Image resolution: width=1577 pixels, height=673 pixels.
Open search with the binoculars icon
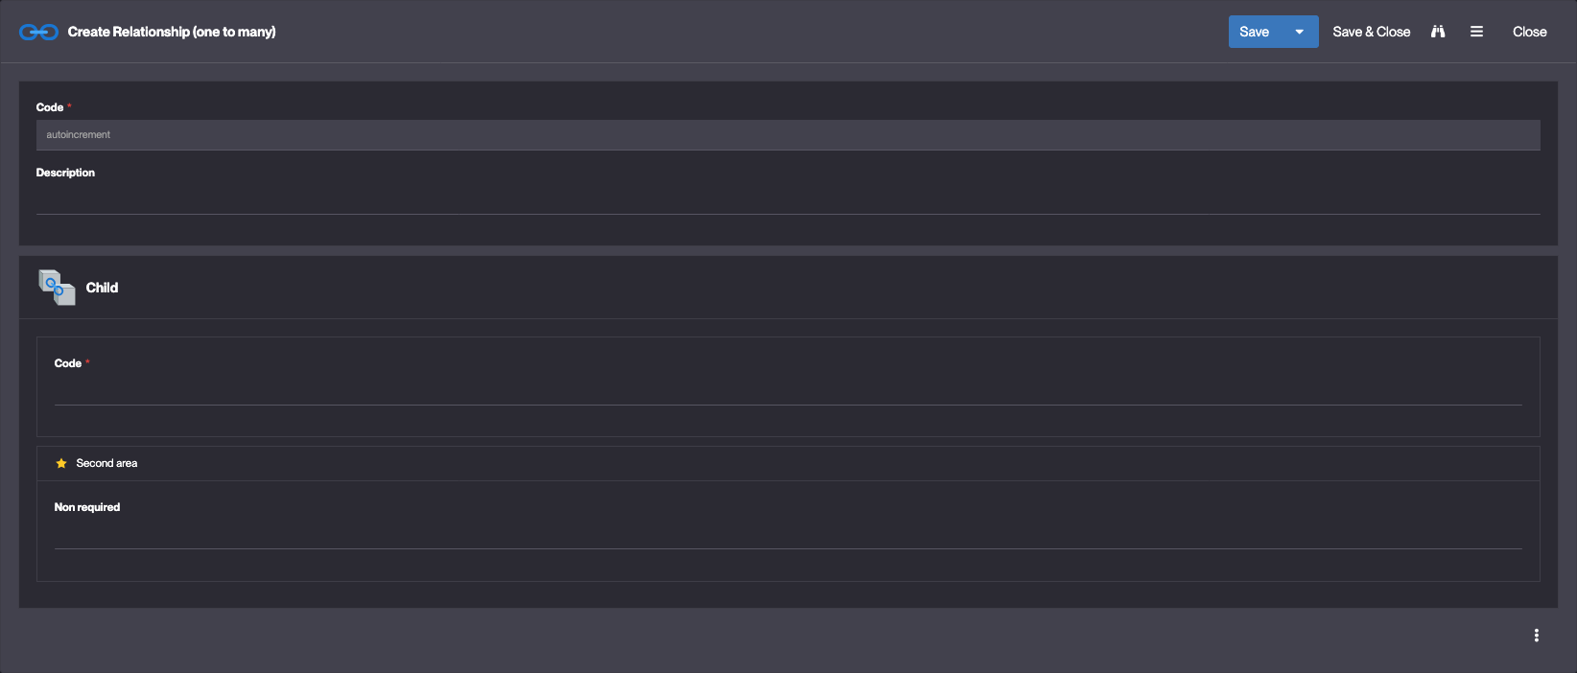tap(1437, 32)
